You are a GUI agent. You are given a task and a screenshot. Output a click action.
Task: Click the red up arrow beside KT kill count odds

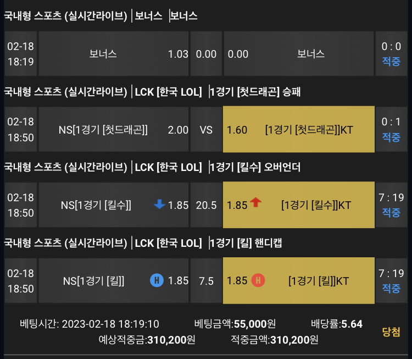(255, 202)
